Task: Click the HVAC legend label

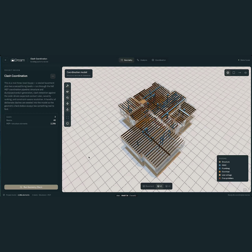Action: point(224,165)
